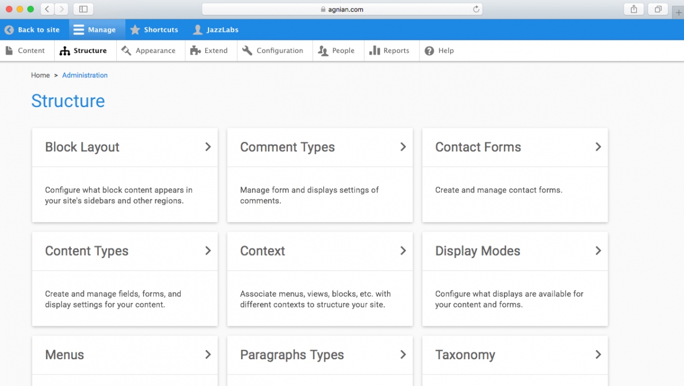
Task: Click the Reports bar chart icon
Action: 374,51
